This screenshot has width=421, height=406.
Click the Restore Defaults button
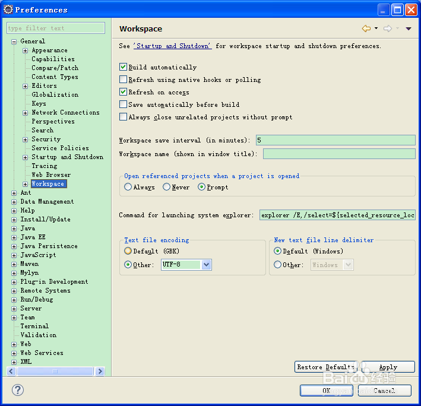[325, 367]
